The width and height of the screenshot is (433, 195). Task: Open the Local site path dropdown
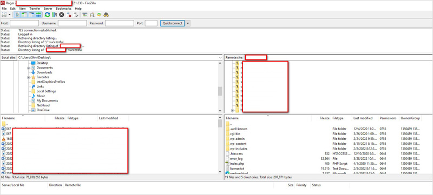pos(220,58)
